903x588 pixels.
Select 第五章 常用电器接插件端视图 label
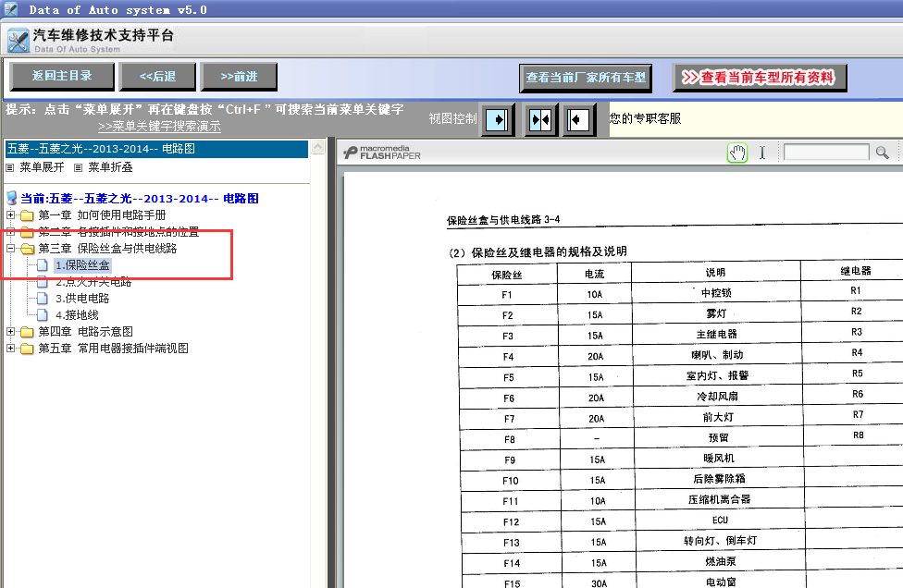114,349
